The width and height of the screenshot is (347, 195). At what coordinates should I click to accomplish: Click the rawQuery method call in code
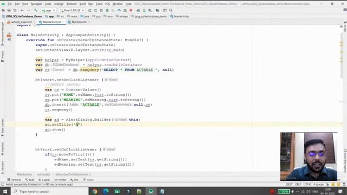pyautogui.click(x=89, y=70)
